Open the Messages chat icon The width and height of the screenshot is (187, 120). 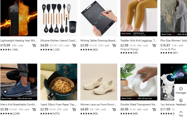[181, 91]
